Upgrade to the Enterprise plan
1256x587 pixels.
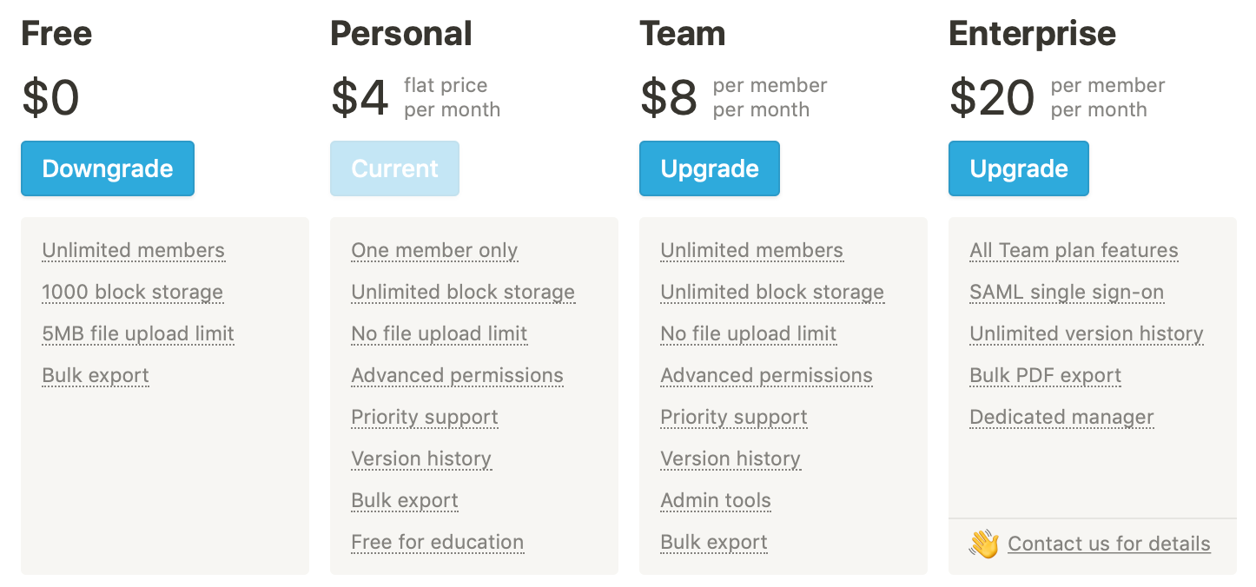tap(1019, 168)
